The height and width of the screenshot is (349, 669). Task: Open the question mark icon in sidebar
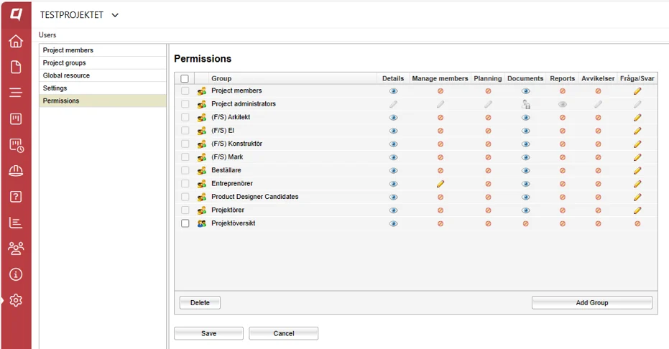coord(16,197)
